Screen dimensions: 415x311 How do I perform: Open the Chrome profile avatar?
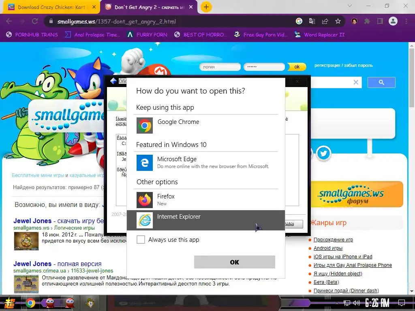[x=393, y=21]
